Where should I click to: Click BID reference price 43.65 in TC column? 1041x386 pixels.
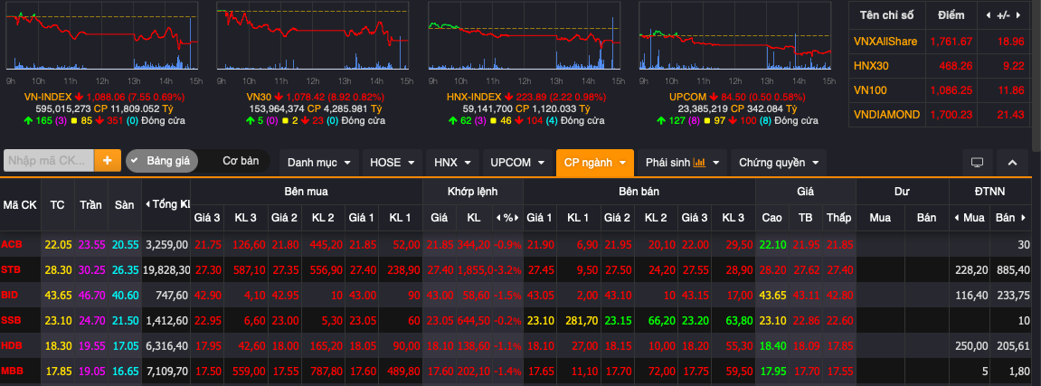coord(58,295)
